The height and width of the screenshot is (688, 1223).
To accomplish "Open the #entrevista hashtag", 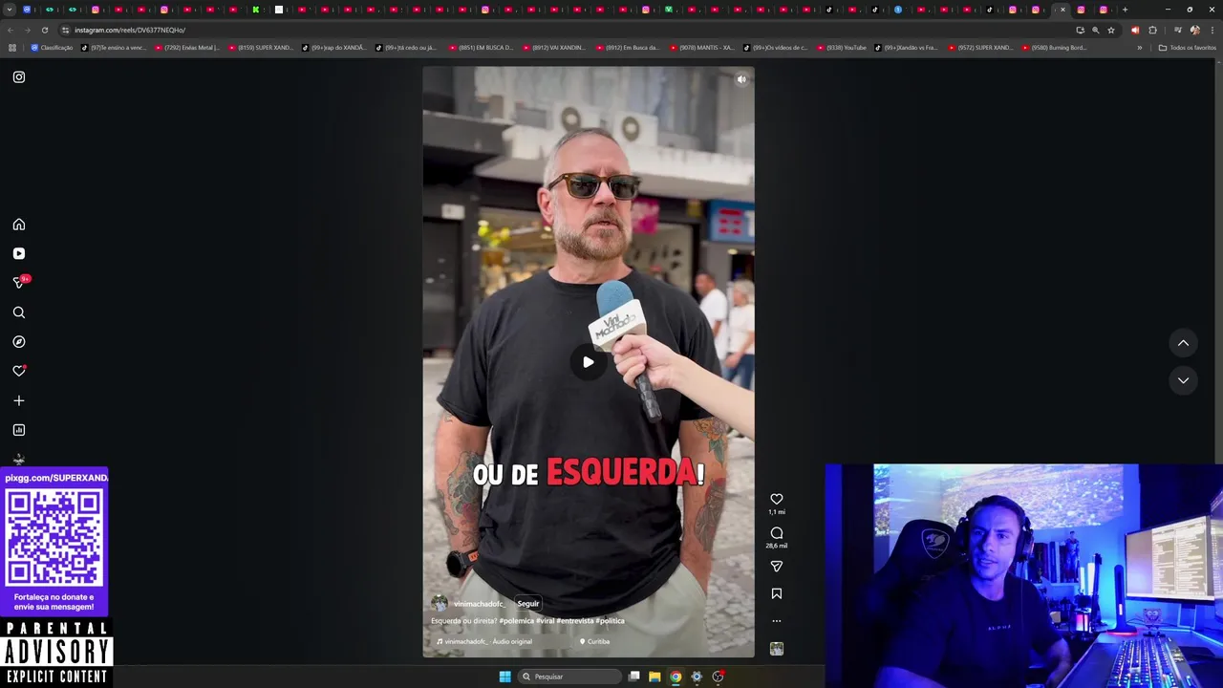I will pyautogui.click(x=575, y=621).
